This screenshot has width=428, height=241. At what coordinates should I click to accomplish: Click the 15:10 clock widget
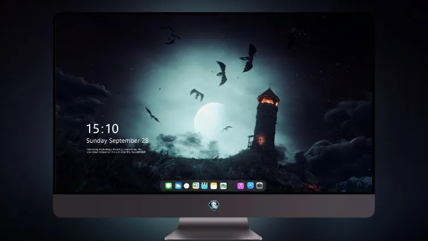102,128
